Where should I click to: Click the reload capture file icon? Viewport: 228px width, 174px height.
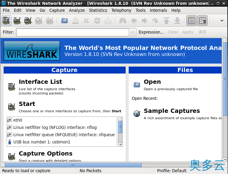97,21
